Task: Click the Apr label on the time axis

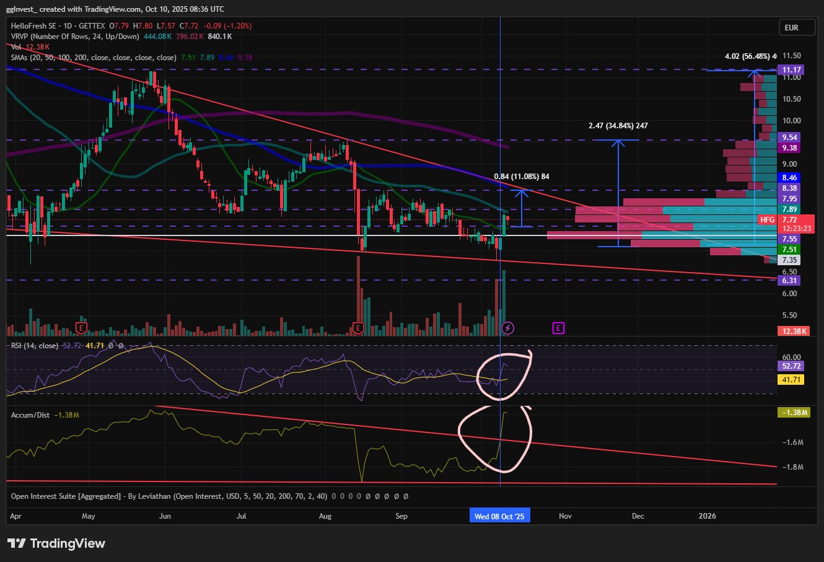Action: pos(17,516)
